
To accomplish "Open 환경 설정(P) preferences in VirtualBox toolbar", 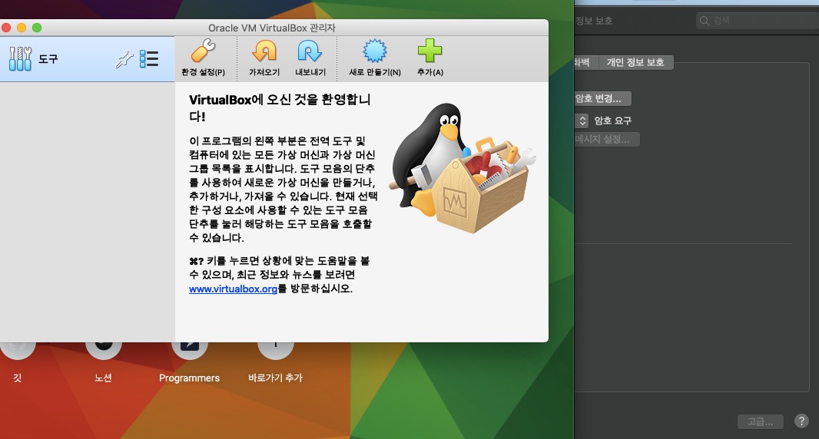I will click(203, 58).
